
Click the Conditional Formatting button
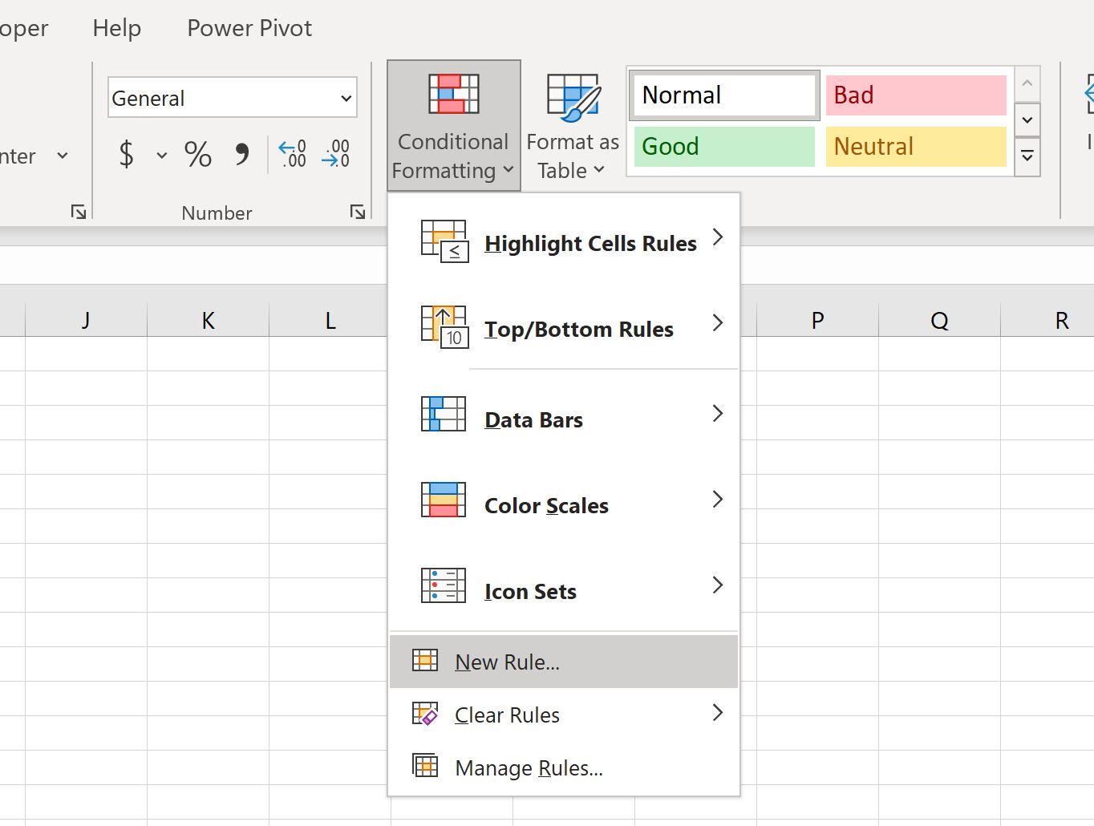click(453, 125)
